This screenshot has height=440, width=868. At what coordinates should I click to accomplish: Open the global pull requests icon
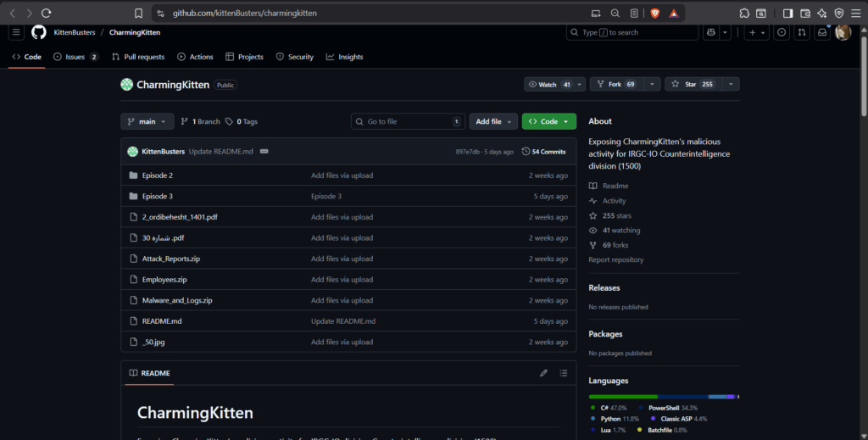(801, 32)
